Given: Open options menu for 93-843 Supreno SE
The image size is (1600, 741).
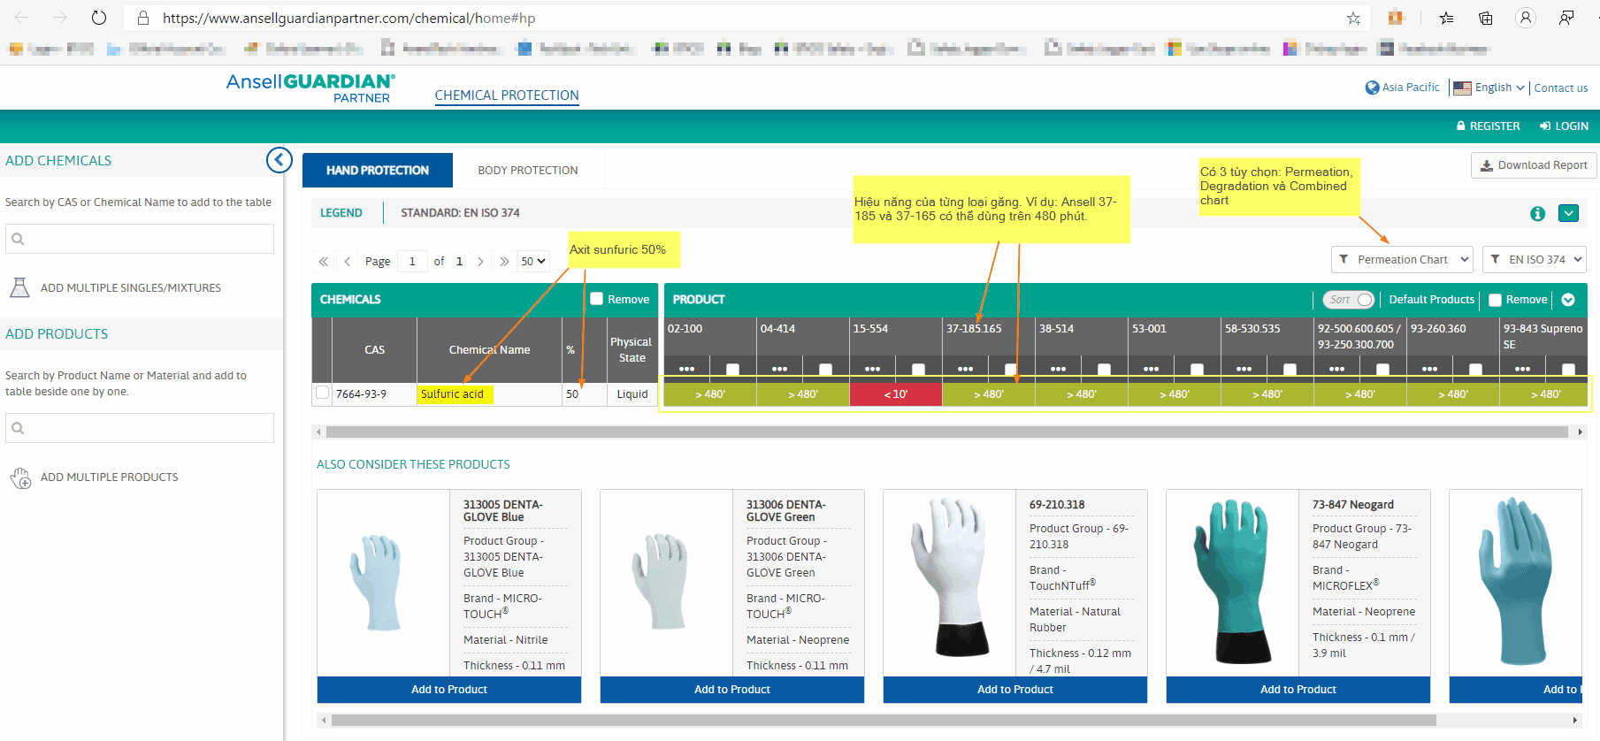Looking at the screenshot, I should click(x=1522, y=368).
